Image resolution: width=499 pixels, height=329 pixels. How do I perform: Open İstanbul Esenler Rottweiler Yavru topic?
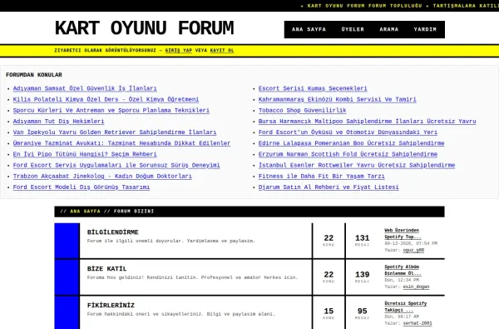click(357, 165)
